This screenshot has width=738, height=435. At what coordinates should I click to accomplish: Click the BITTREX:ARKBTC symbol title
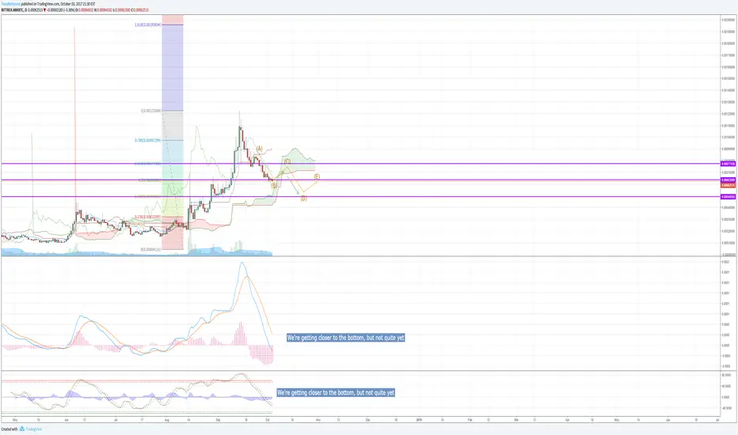[x=13, y=9]
